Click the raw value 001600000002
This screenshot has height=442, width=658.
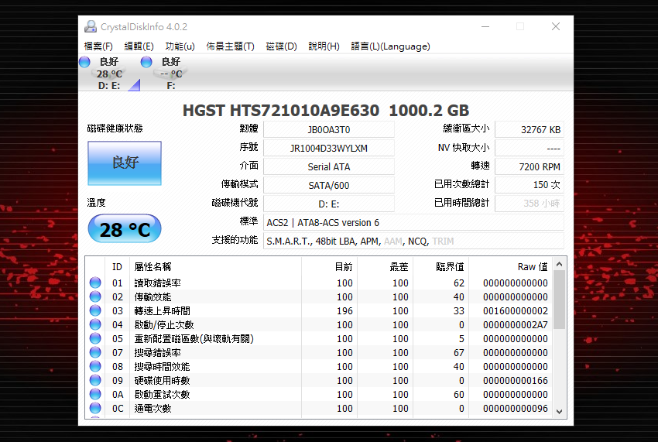516,311
